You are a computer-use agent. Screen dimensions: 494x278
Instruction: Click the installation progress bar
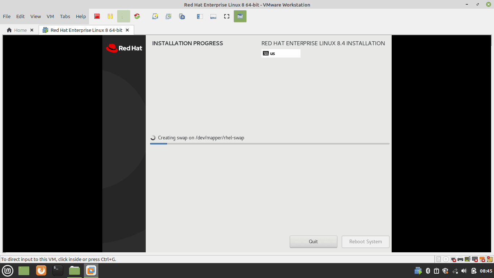(270, 144)
